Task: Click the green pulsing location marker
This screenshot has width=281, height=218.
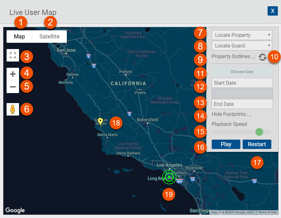Action: click(169, 177)
